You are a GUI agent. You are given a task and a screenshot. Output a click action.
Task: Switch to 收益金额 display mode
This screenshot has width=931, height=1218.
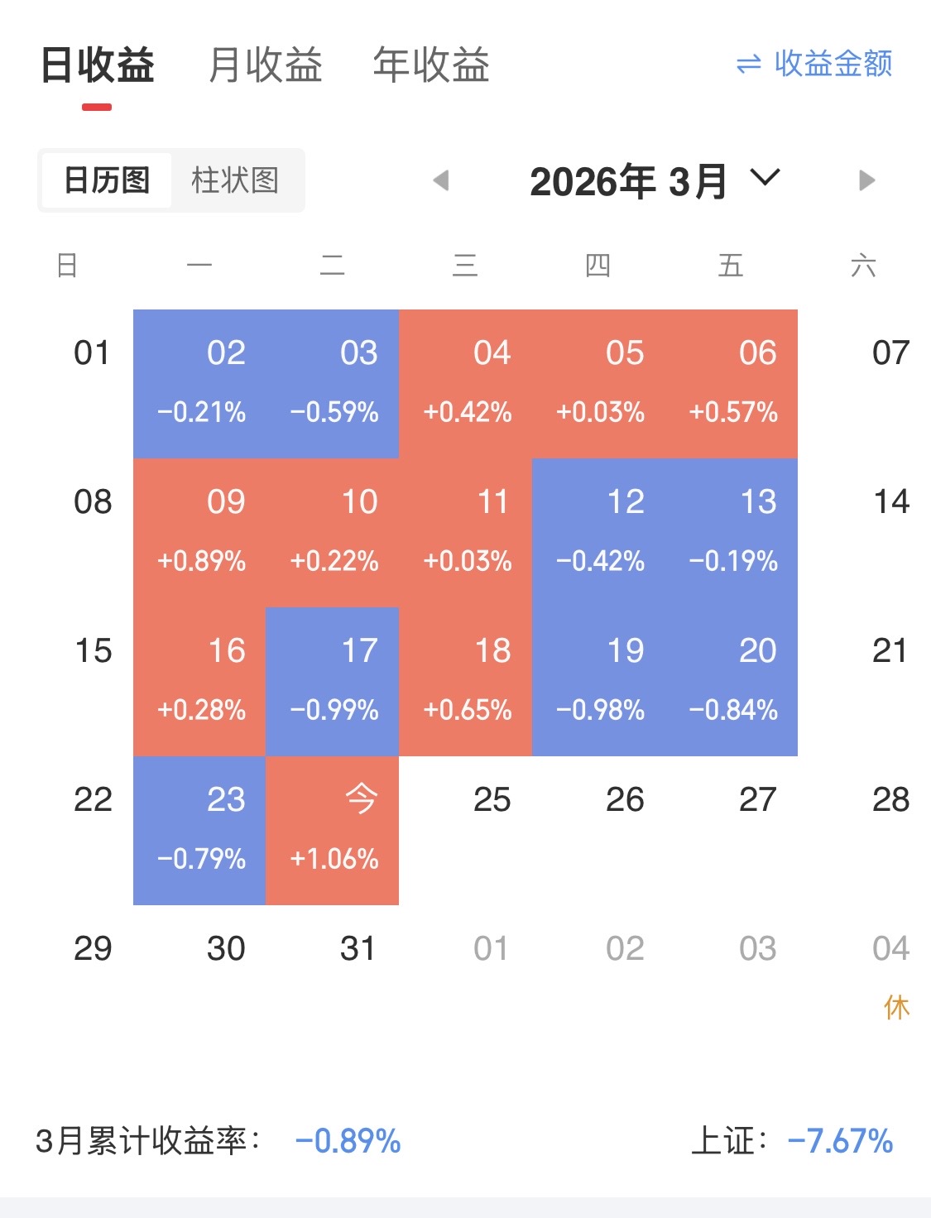(833, 65)
